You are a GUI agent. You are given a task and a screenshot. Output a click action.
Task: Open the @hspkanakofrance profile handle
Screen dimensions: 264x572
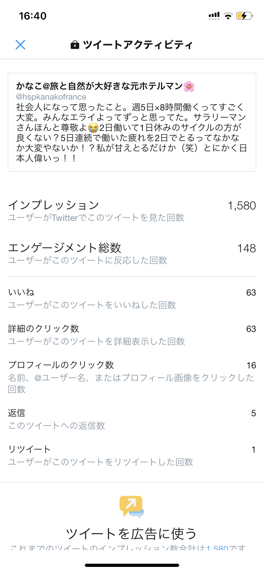51,97
